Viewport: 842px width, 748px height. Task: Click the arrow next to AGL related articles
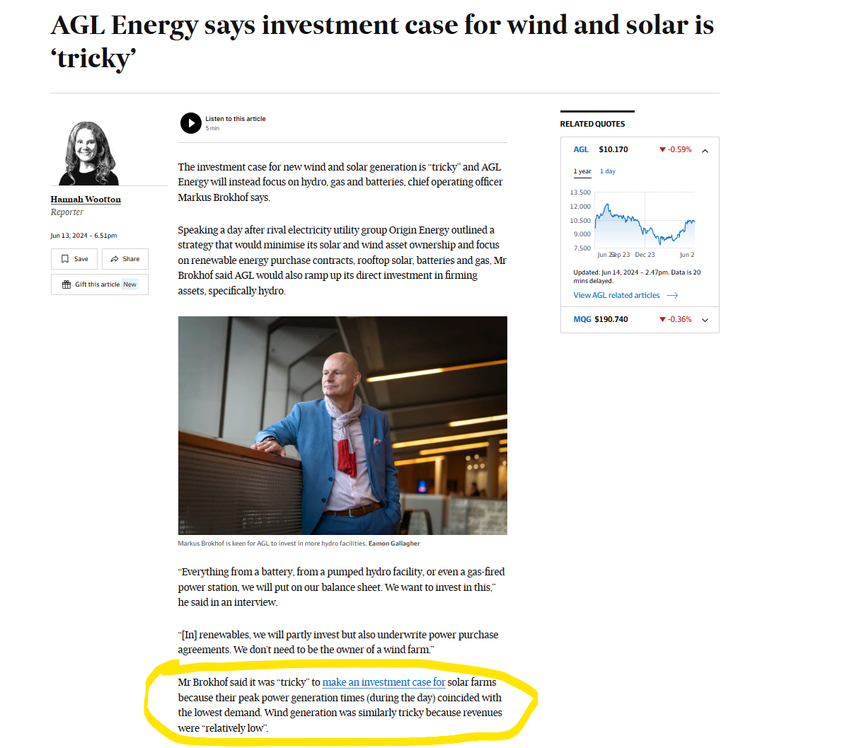tap(672, 295)
